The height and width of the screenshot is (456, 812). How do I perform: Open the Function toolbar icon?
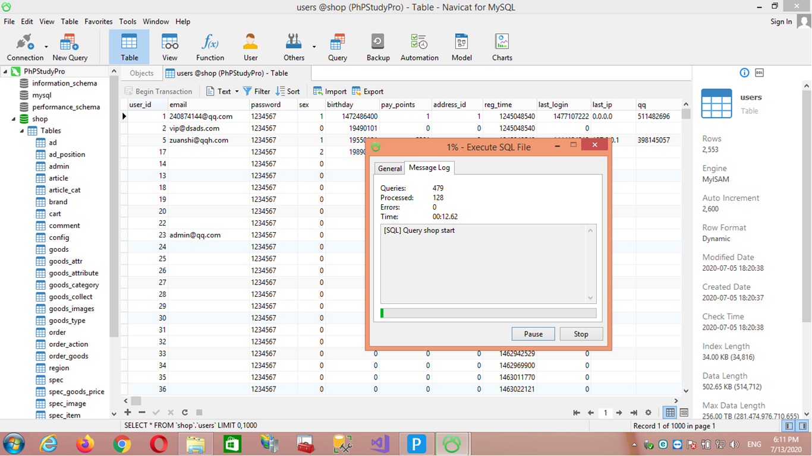click(210, 47)
